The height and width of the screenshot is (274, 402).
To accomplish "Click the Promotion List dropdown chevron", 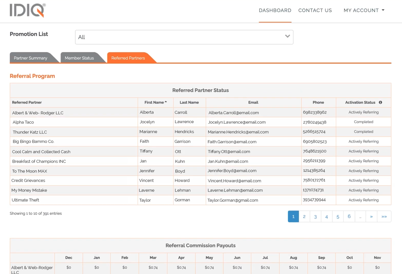I will point(287,36).
